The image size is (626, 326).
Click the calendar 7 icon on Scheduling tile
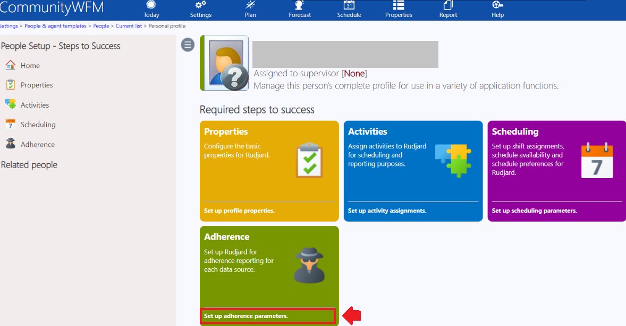pyautogui.click(x=597, y=161)
